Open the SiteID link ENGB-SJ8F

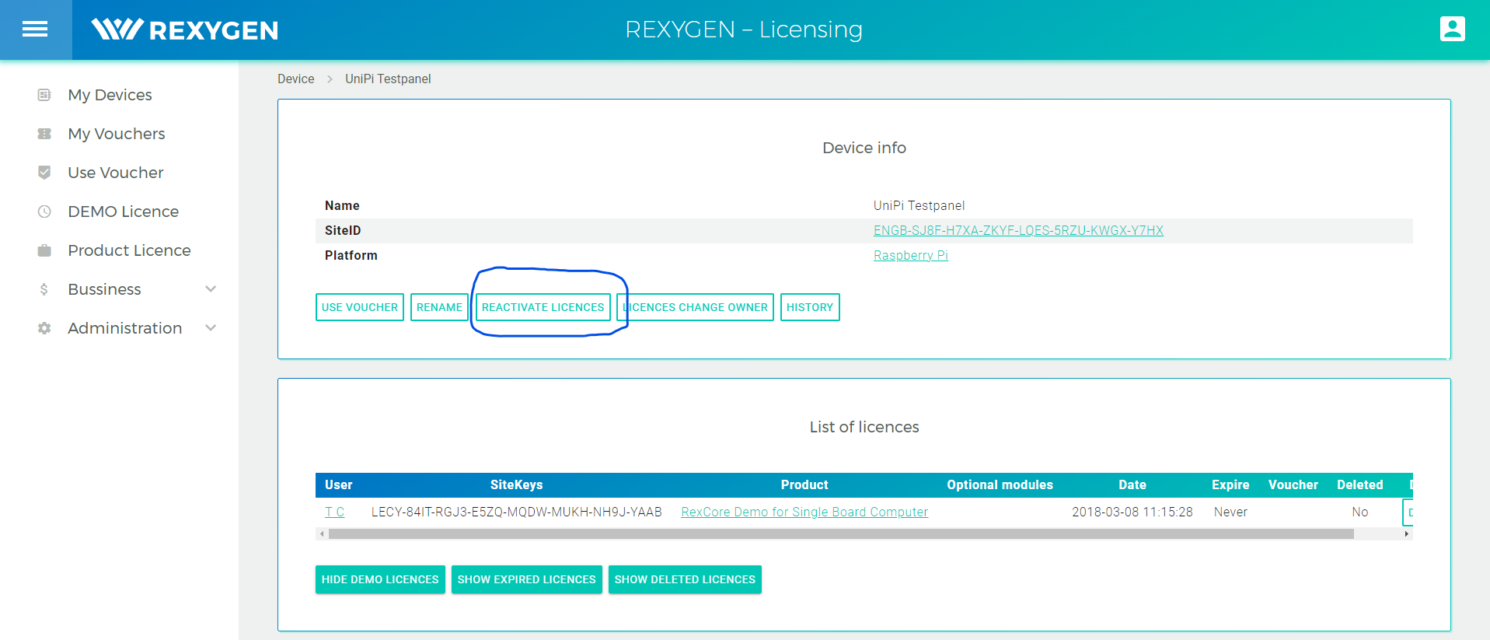point(1018,230)
